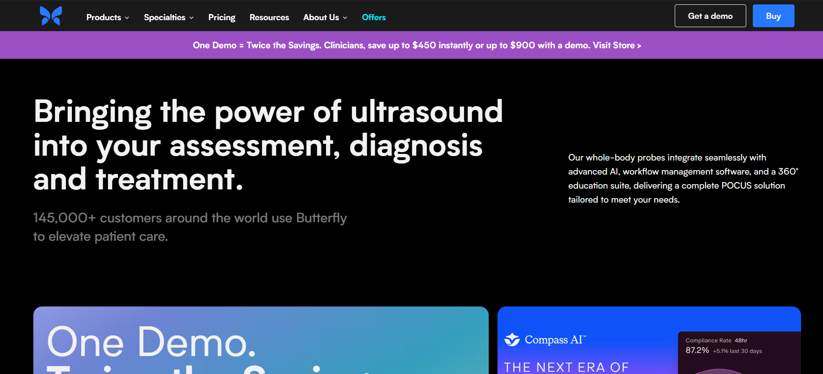Click the Compass AI logo icon

[x=512, y=339]
